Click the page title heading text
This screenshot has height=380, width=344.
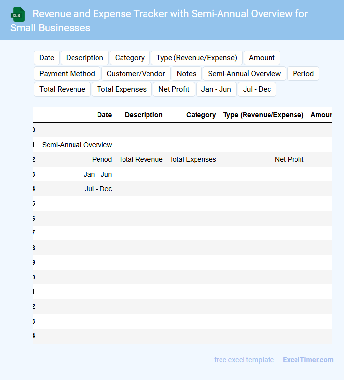coord(159,21)
